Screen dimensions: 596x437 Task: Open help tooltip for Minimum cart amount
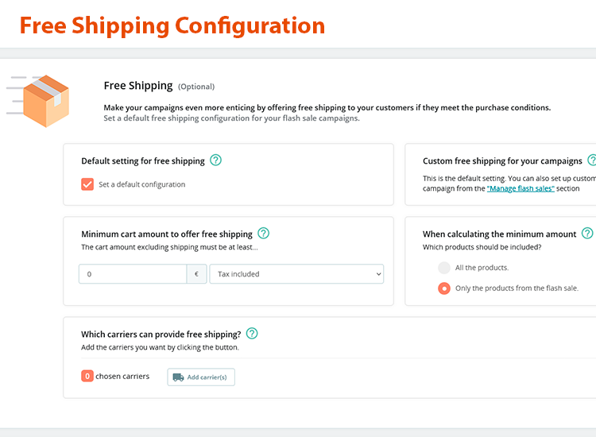point(263,234)
